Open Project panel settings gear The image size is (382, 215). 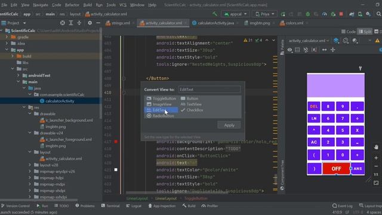[x=90, y=23]
